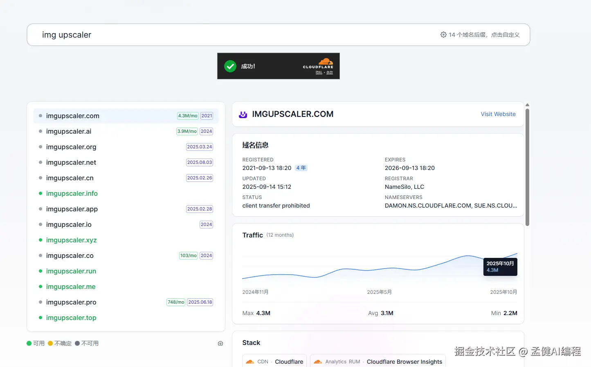Click the 2021 year badge on imgupscaler.com

pos(207,116)
